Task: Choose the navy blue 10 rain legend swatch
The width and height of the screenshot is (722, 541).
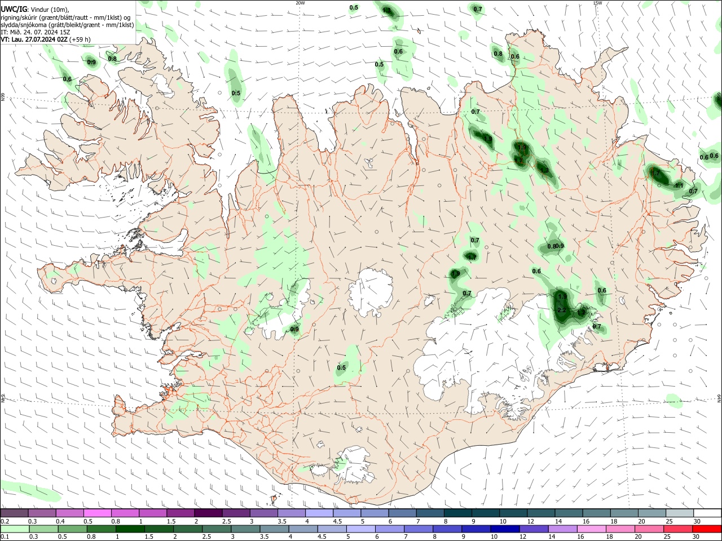Action: click(506, 529)
